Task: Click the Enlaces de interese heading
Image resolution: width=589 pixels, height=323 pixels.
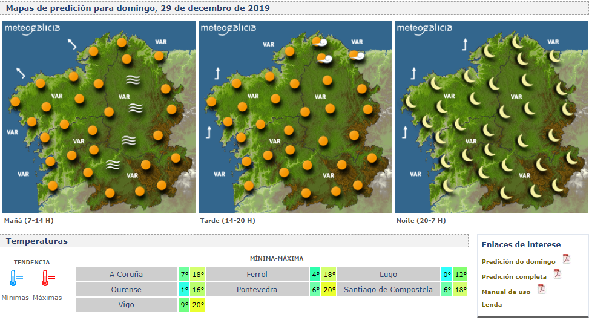Action: [521, 244]
